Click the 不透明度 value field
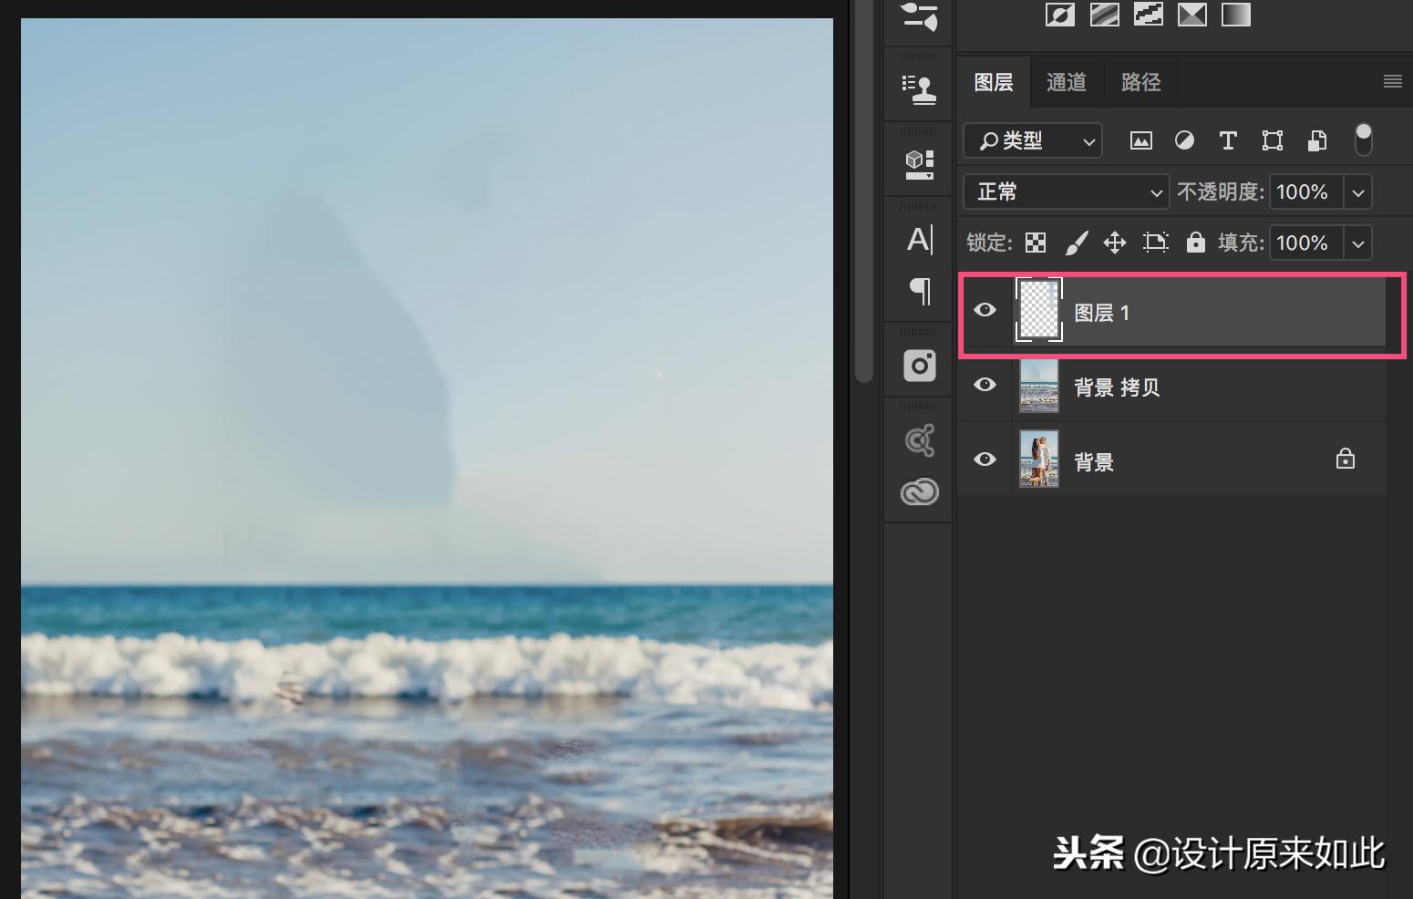1413x899 pixels. pyautogui.click(x=1306, y=192)
